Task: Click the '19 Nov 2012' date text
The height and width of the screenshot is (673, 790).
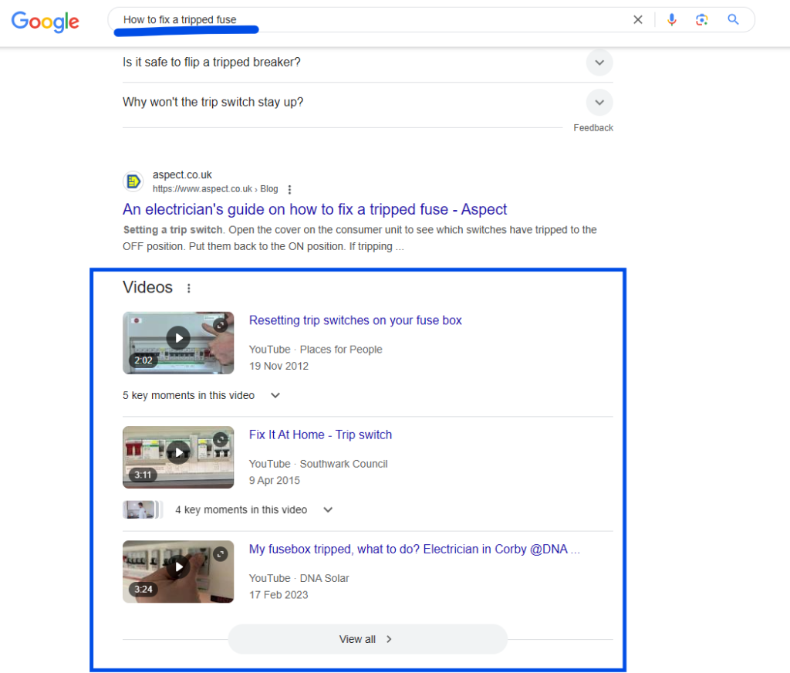Action: pos(279,366)
